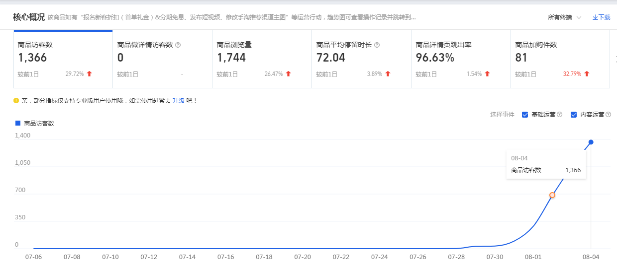Click red up arrow in 商品访客数 card
Screen dimensions: 617x271
pos(90,74)
